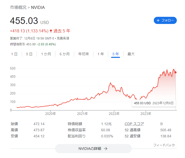This screenshot has height=158, width=185.
Task: Click the 455.03 USD chart tooltip
Action: 154,103
